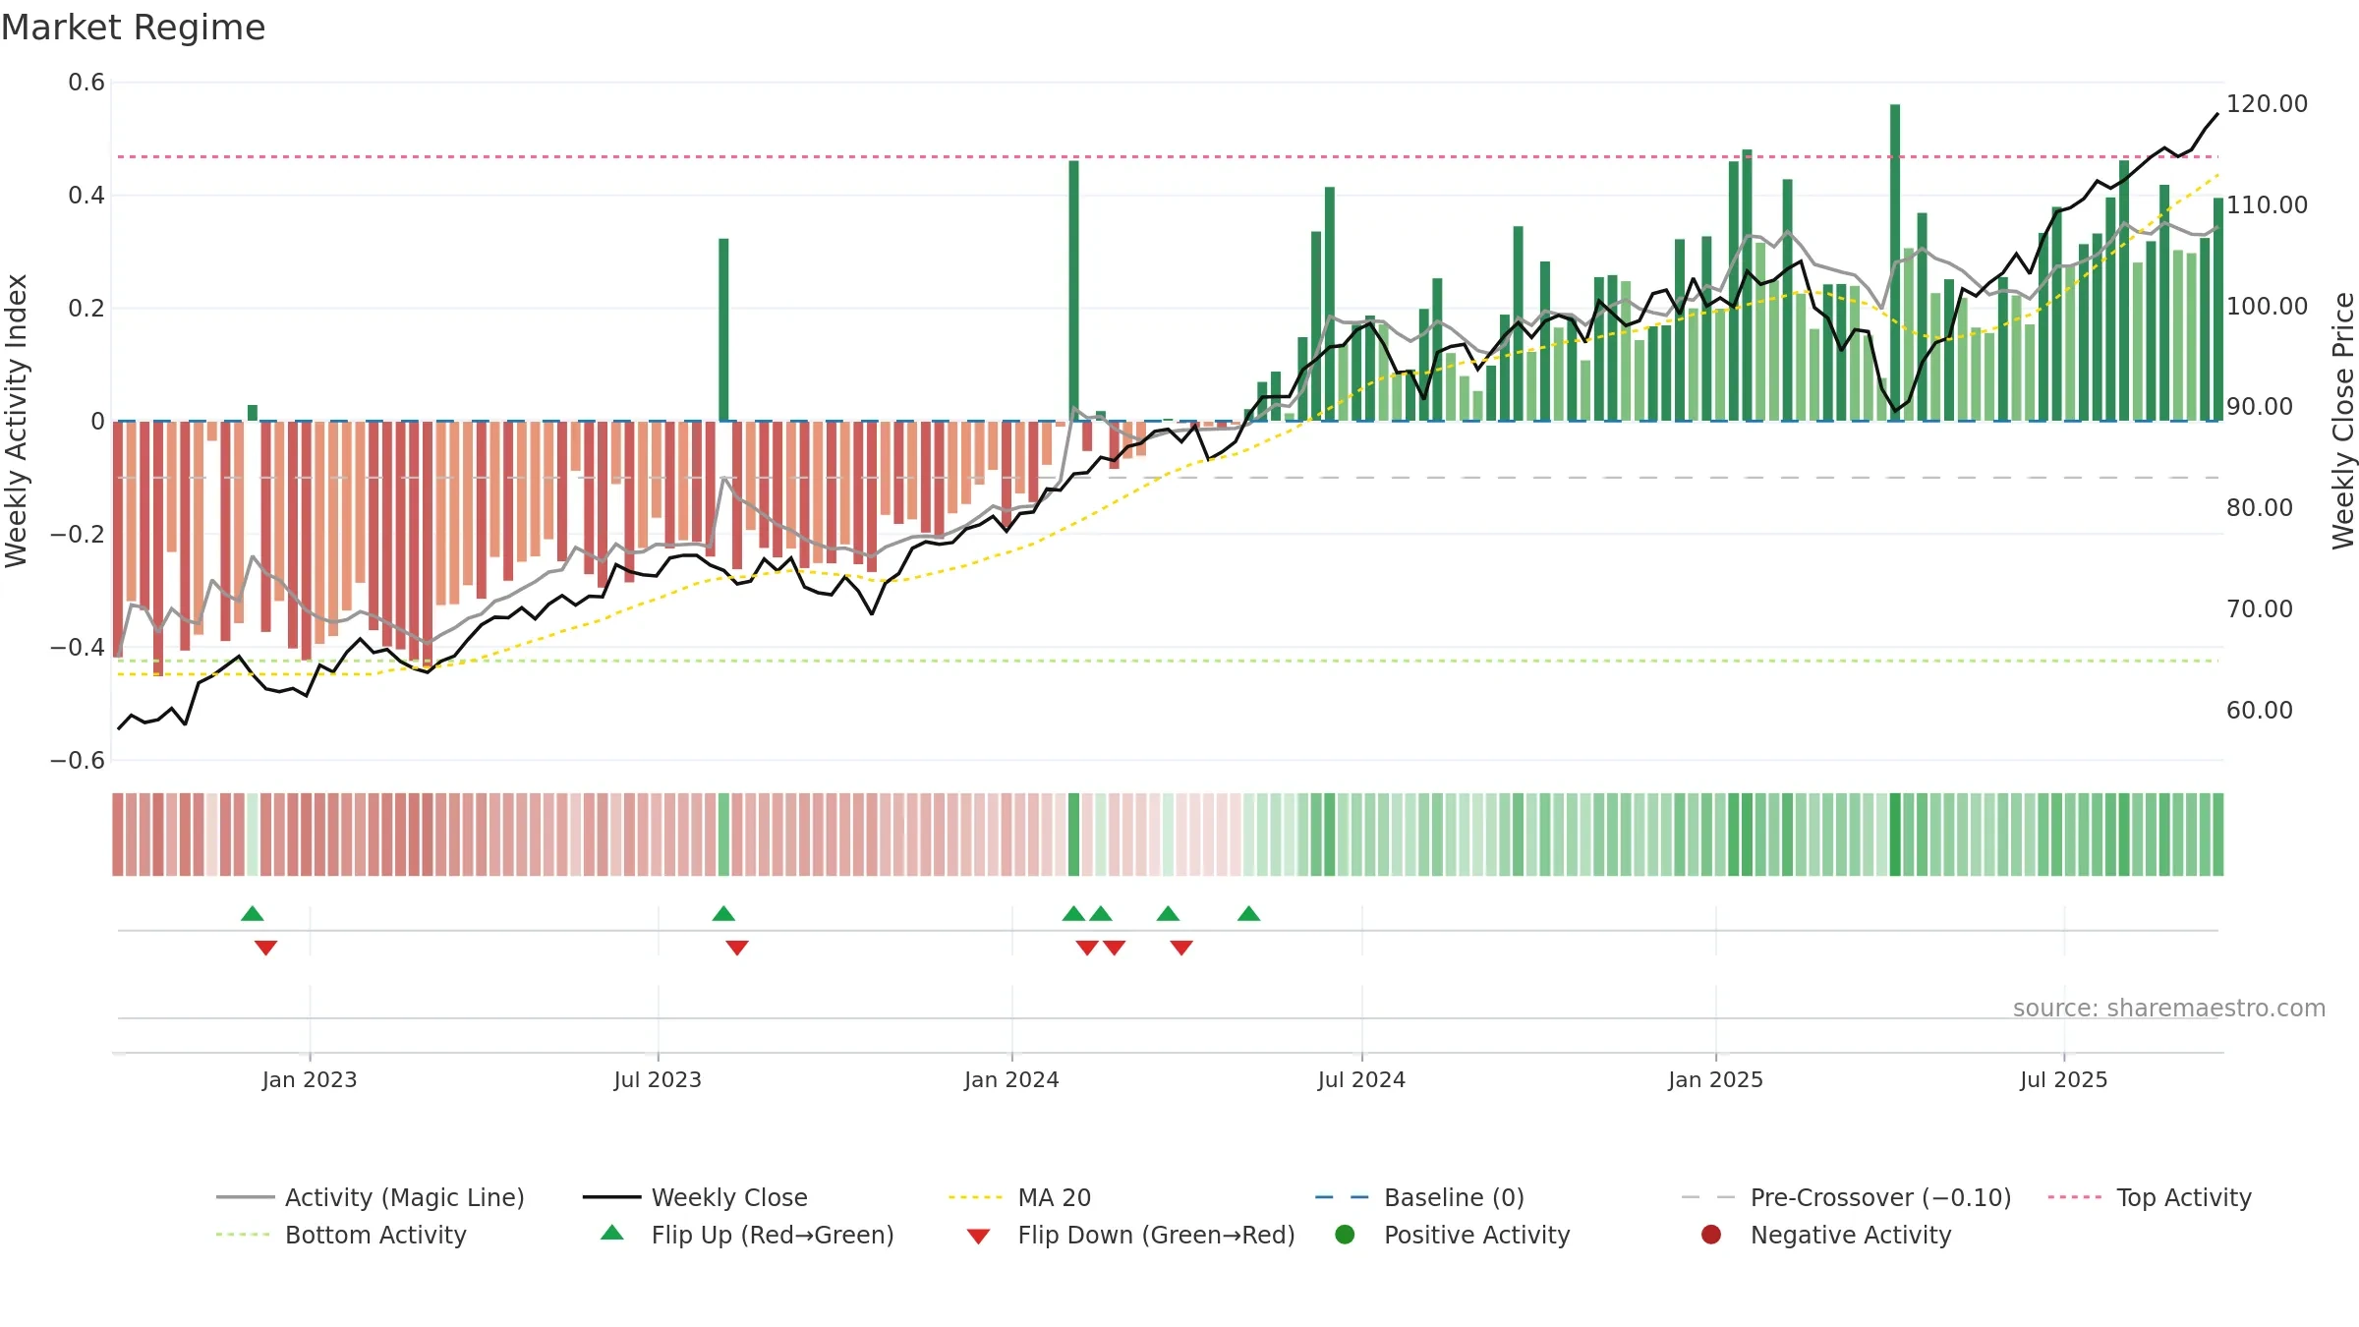
Task: Toggle the Weekly Close legend entry
Action: (x=695, y=1197)
